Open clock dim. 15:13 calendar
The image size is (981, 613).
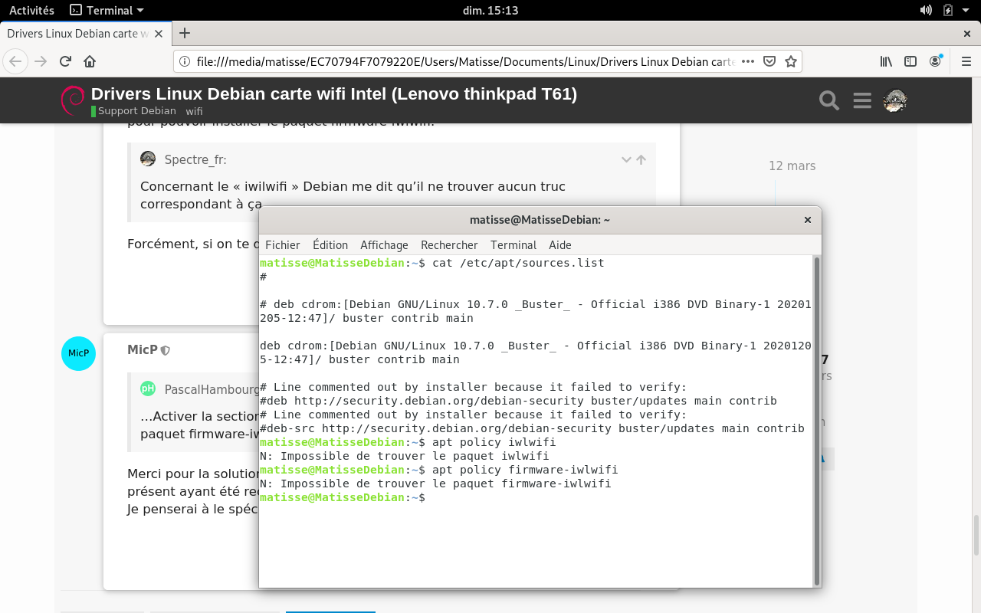coord(490,10)
